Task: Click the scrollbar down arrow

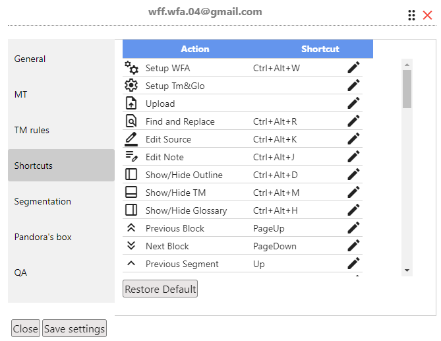Action: (407, 270)
